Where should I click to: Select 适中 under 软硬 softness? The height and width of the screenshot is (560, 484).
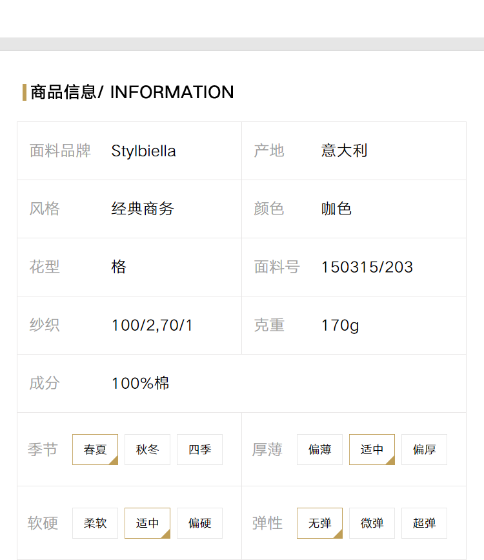[147, 523]
